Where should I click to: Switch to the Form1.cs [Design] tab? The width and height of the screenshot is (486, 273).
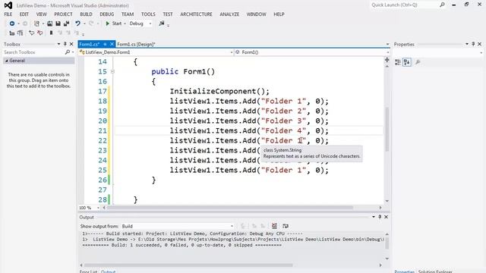136,44
